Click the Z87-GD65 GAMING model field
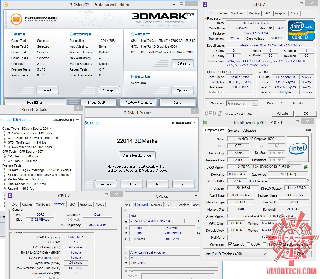Image resolution: width=320 pixels, height=279 pixels. (157, 221)
